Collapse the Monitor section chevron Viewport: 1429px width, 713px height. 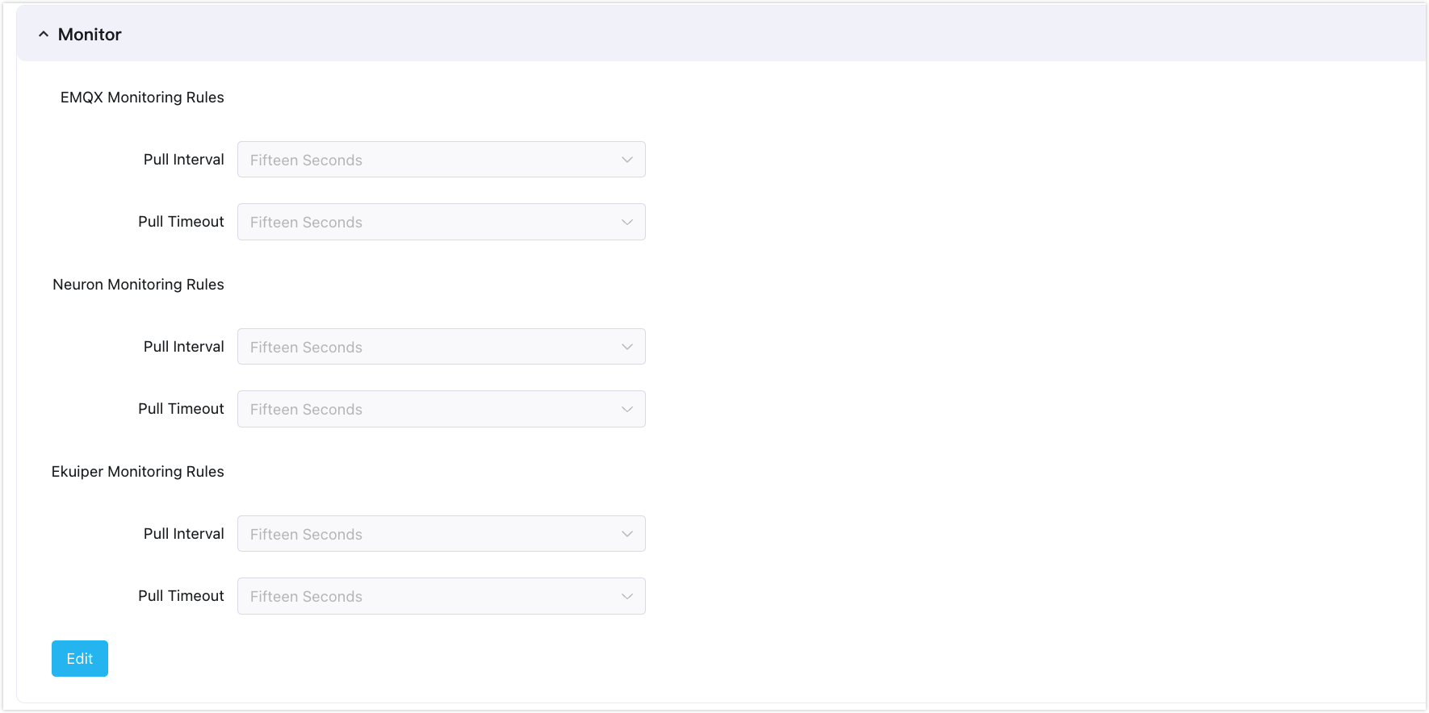(44, 34)
